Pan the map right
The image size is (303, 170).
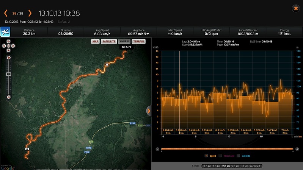click(13, 46)
